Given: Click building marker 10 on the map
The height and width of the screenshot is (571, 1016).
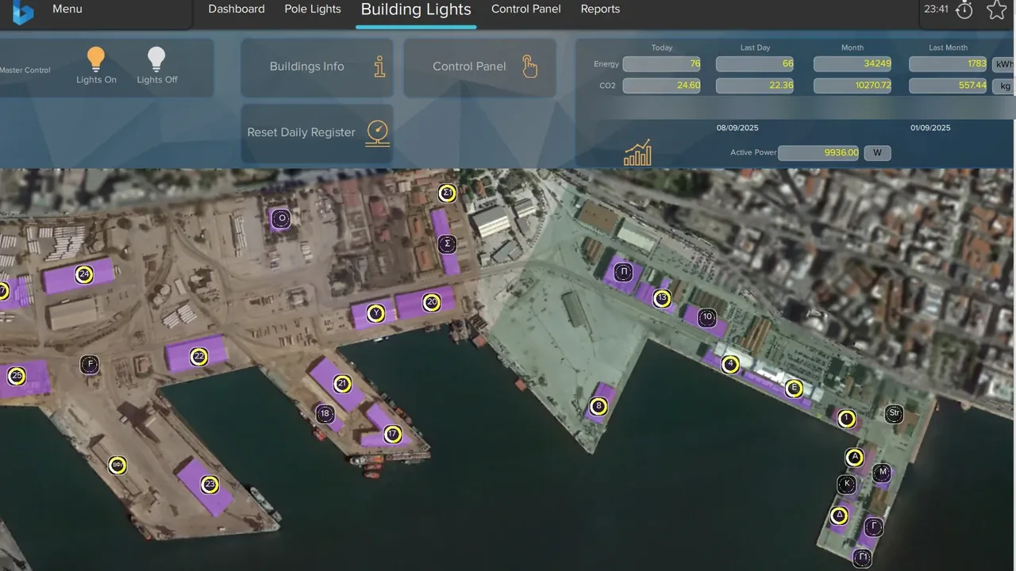Looking at the screenshot, I should pos(707,317).
